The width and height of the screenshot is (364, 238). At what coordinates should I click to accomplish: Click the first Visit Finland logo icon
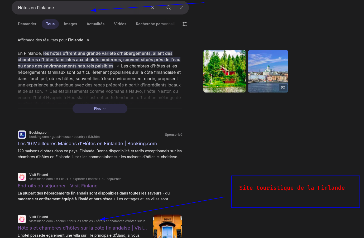[x=22, y=177]
